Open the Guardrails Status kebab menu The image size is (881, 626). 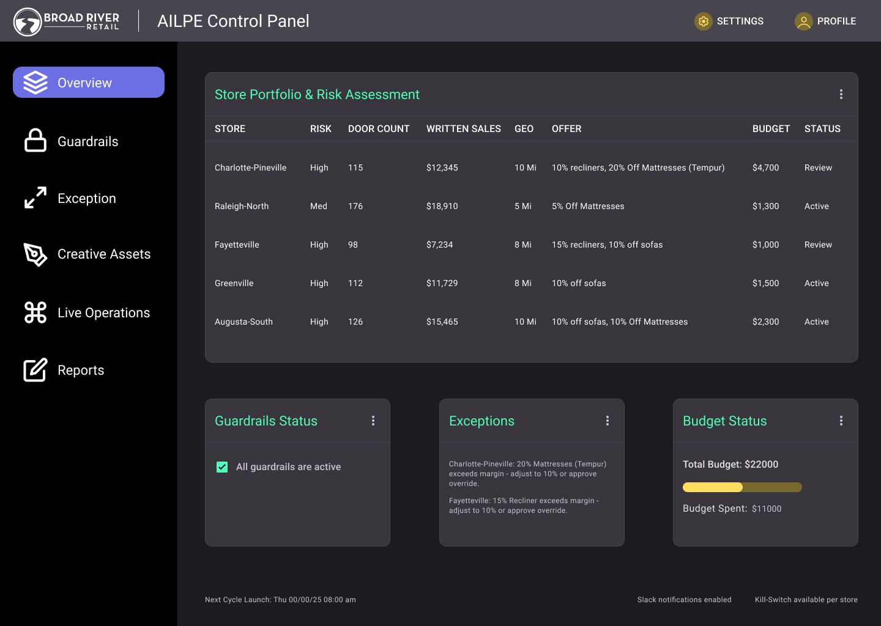pyautogui.click(x=373, y=421)
